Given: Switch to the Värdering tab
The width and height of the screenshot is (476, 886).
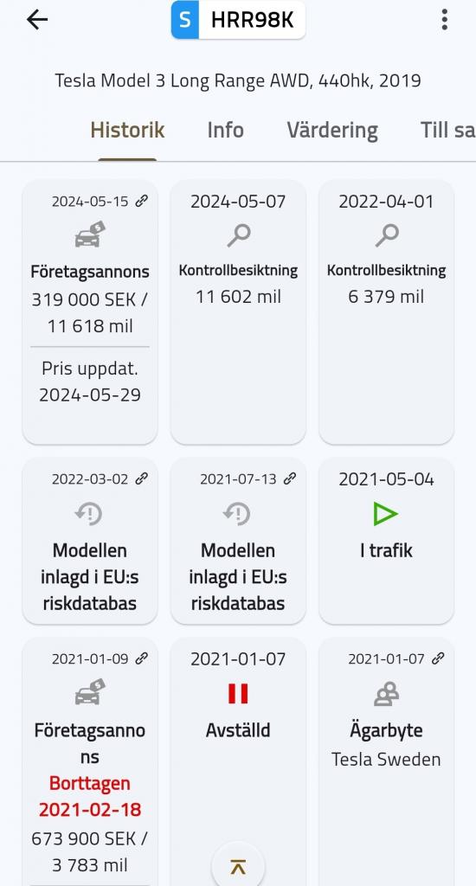Looking at the screenshot, I should 331,130.
